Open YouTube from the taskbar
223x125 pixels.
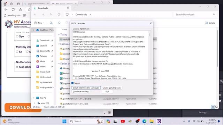pyautogui.click(x=123, y=121)
